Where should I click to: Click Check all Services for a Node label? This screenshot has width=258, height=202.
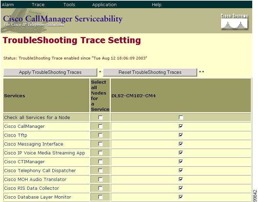(37, 118)
